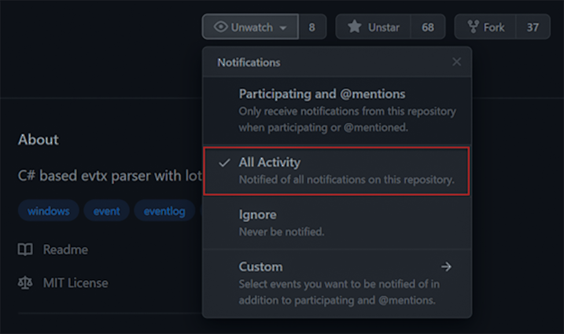
Task: Open the windows topic tag
Action: click(x=49, y=211)
